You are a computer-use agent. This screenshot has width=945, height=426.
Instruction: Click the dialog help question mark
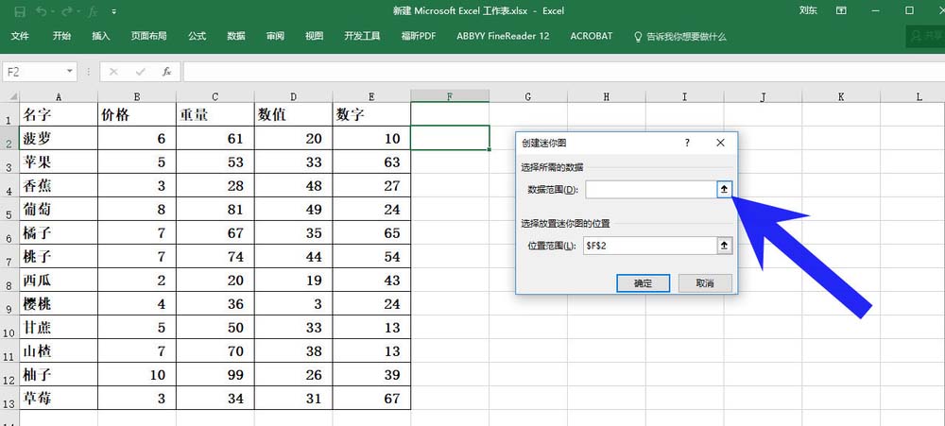687,143
